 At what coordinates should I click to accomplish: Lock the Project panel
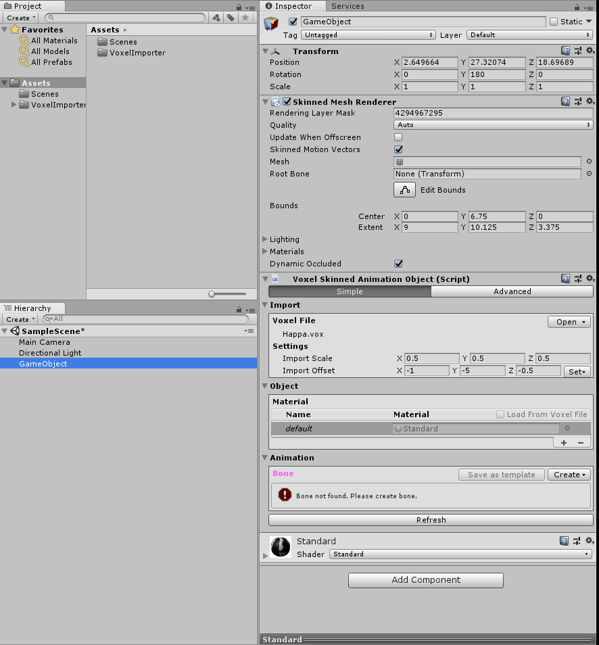point(239,7)
